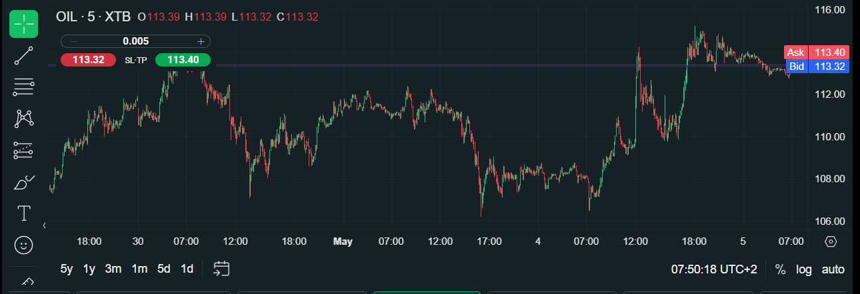Select the trend line drawing tool
The width and height of the screenshot is (860, 294).
[23, 56]
